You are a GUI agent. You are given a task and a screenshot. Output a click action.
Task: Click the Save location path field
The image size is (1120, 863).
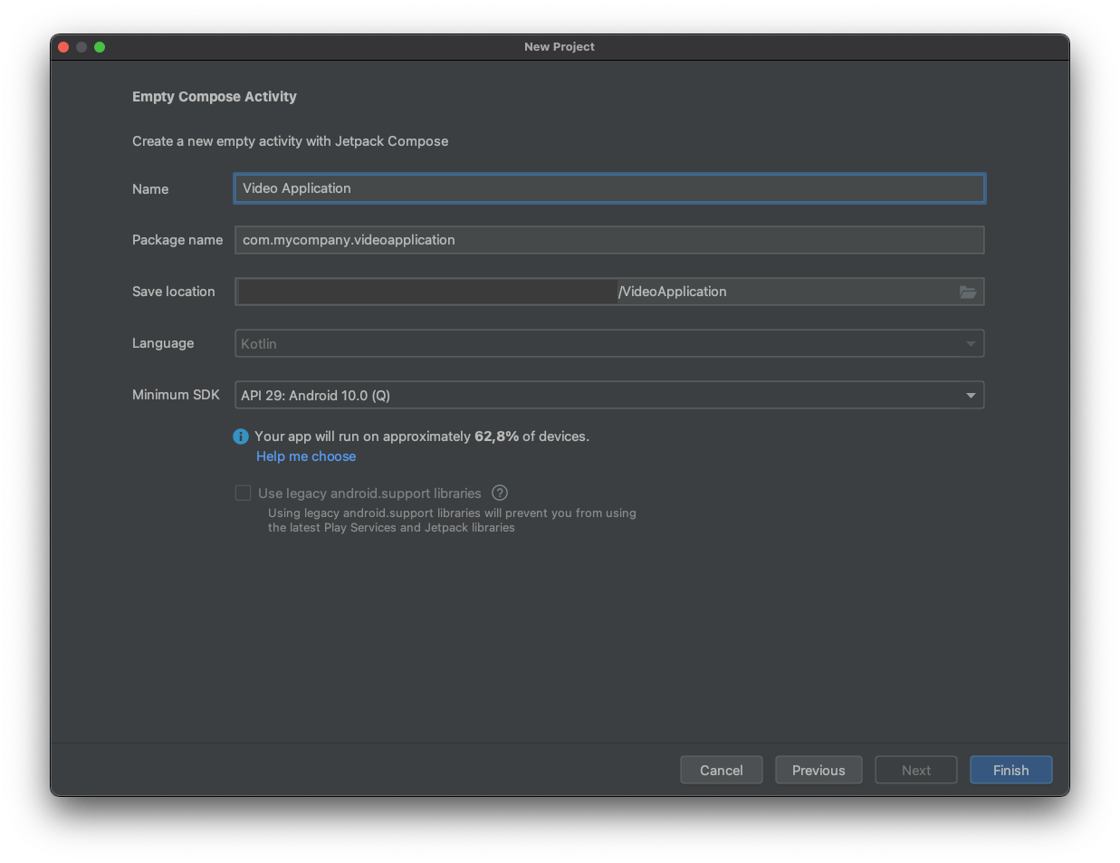[x=589, y=292]
